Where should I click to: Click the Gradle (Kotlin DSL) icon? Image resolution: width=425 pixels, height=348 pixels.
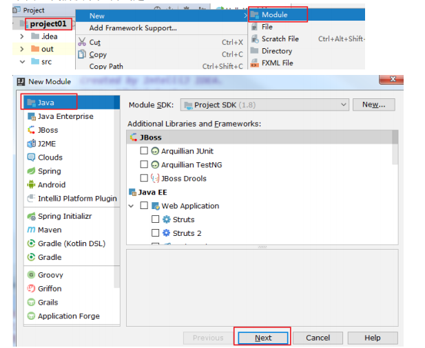coord(32,243)
